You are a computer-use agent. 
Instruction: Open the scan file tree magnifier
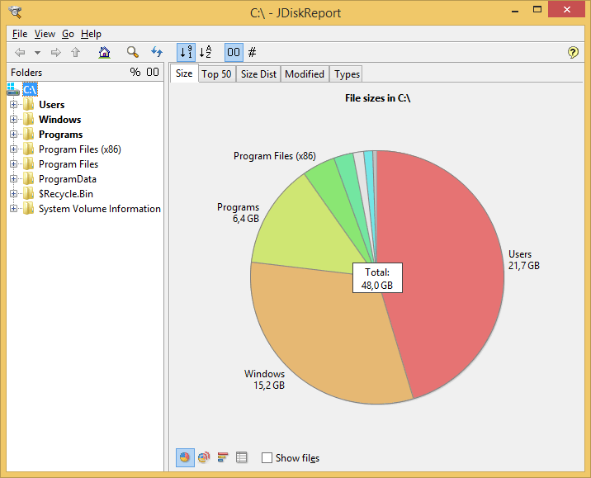pyautogui.click(x=132, y=52)
